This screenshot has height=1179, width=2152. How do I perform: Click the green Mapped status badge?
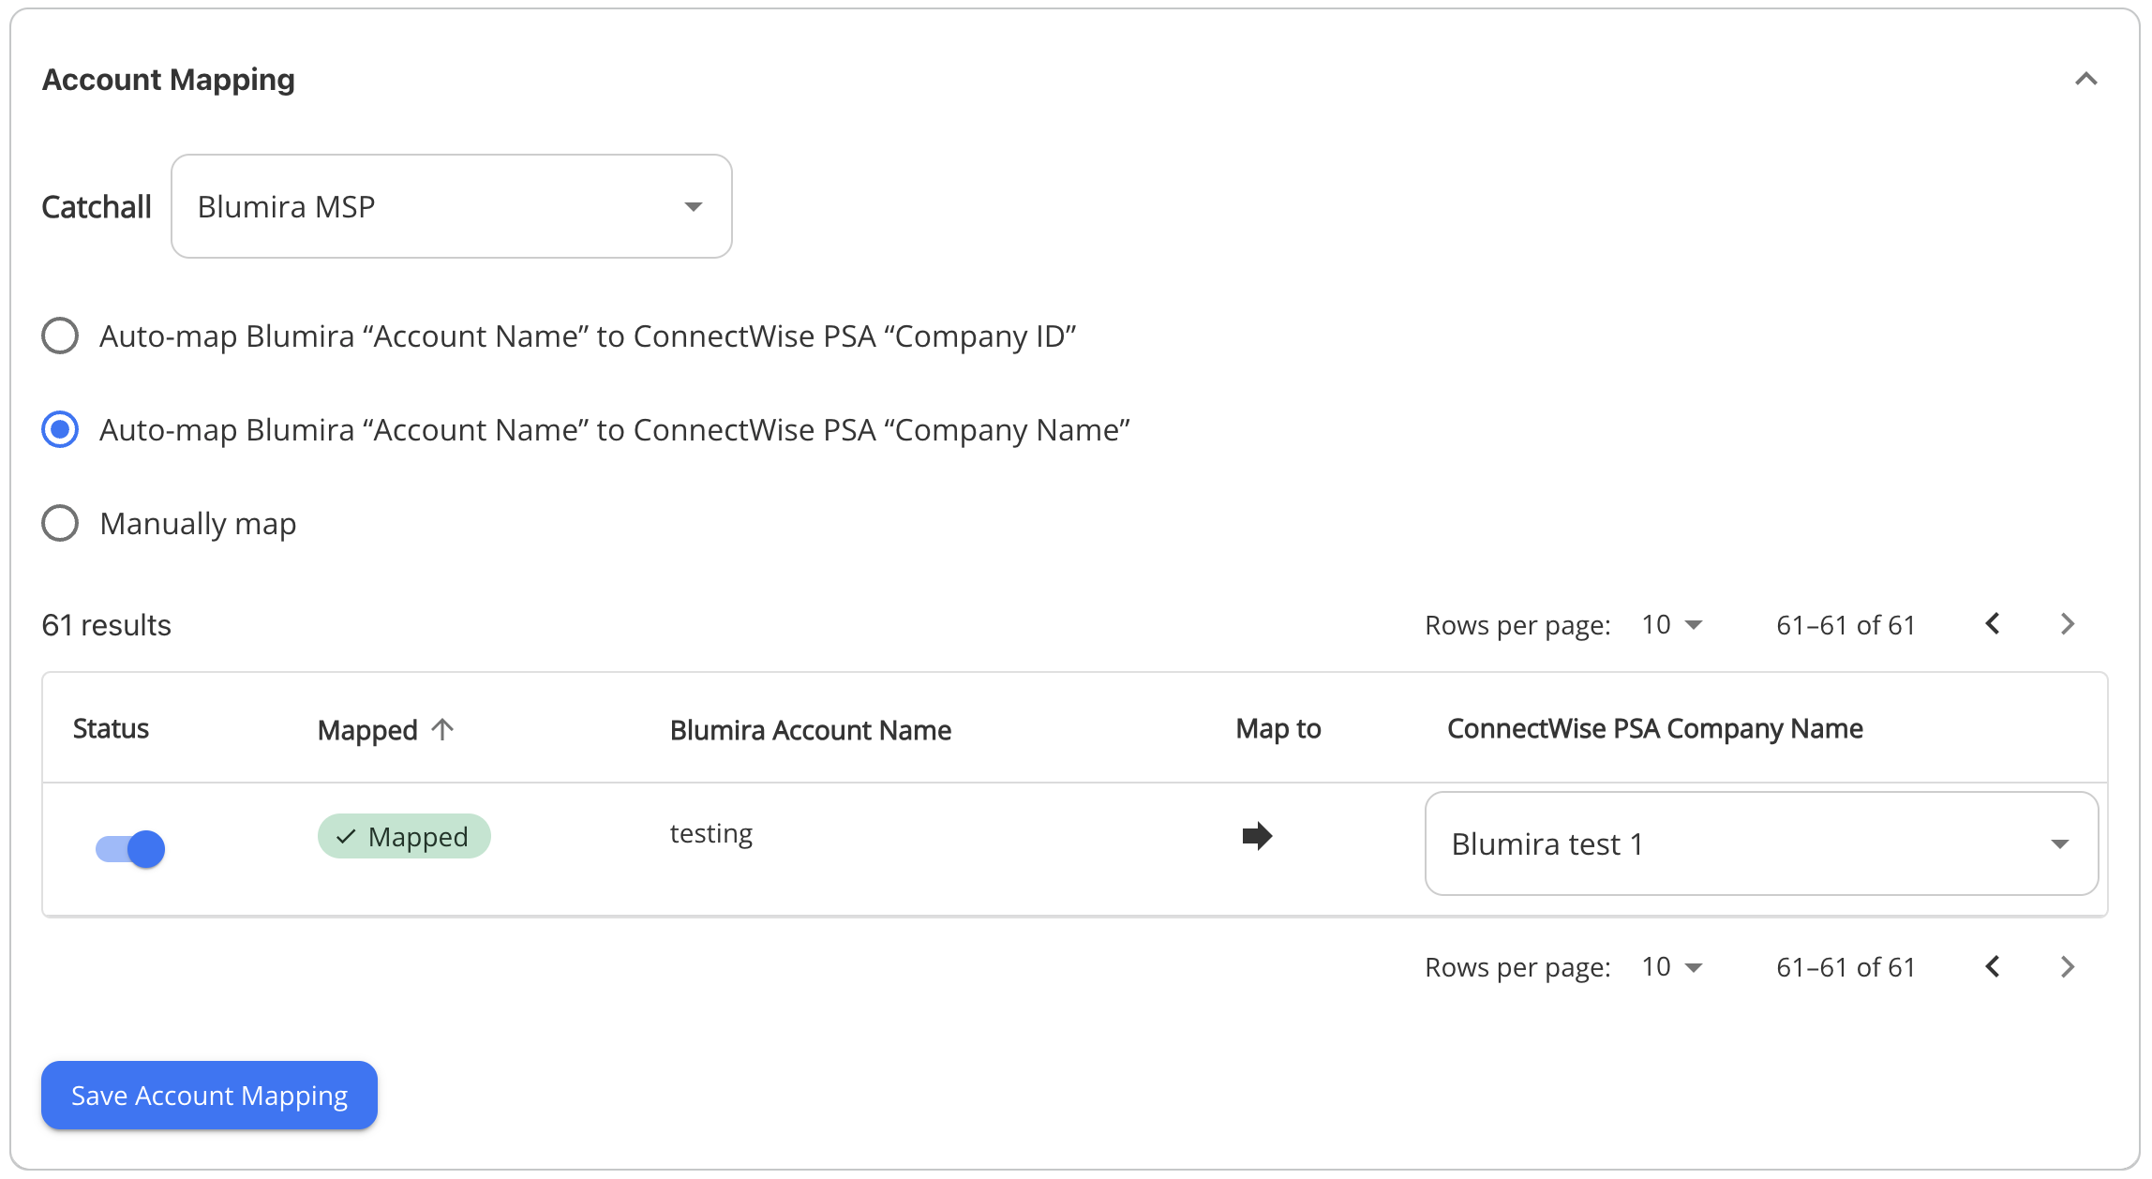pyautogui.click(x=404, y=836)
